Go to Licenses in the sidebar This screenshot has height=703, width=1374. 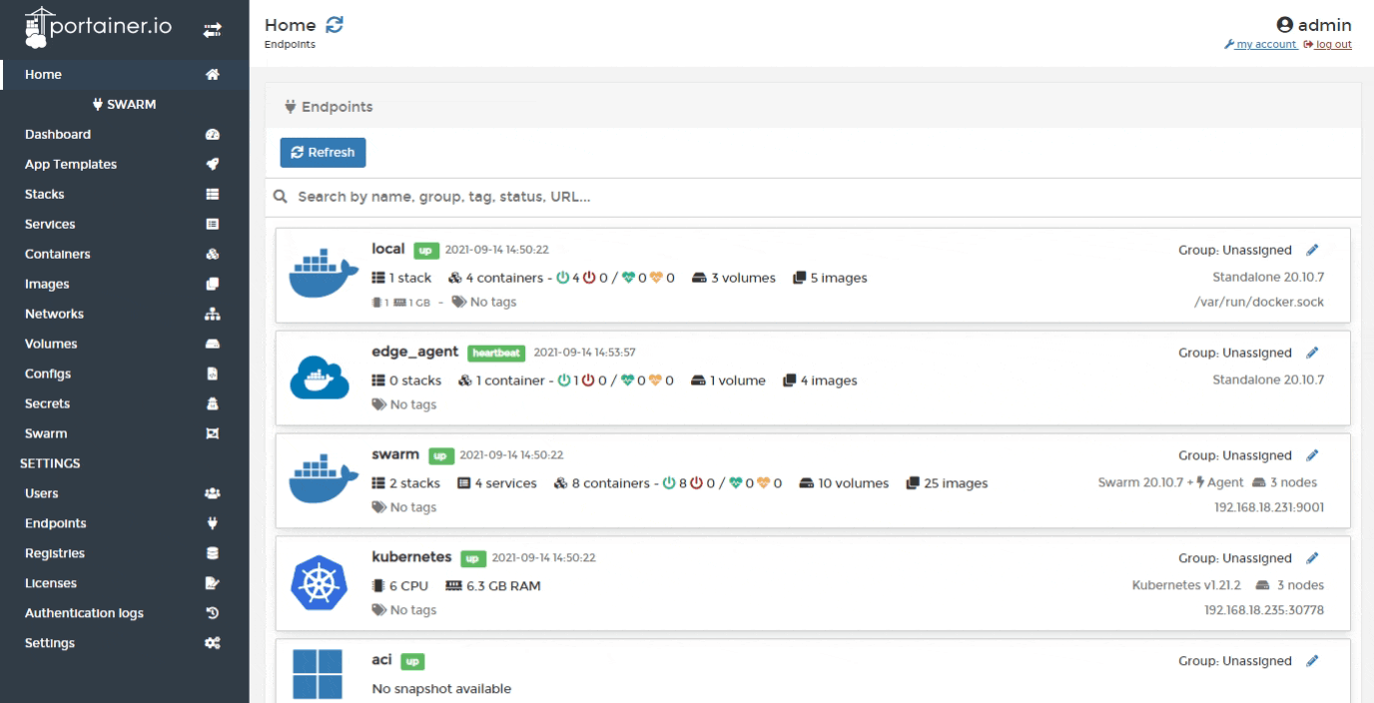click(125, 584)
